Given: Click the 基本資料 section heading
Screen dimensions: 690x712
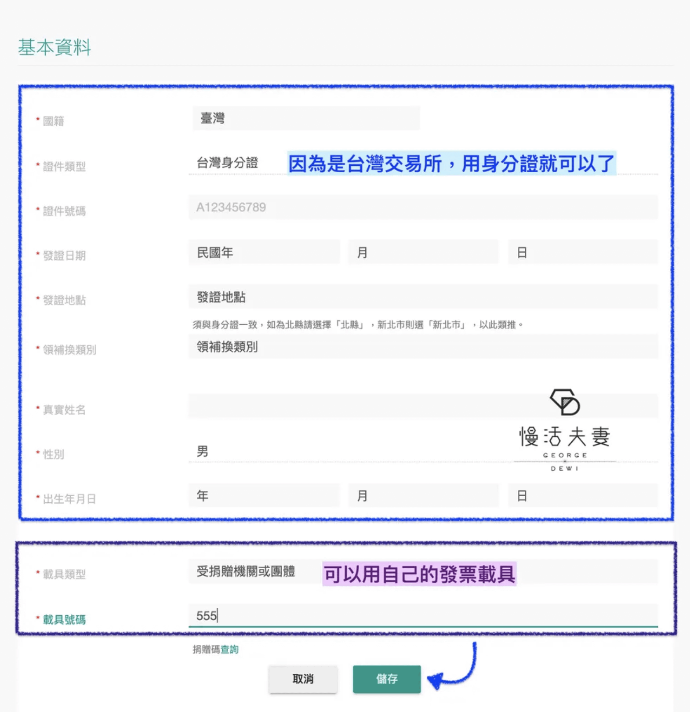Looking at the screenshot, I should pos(54,47).
